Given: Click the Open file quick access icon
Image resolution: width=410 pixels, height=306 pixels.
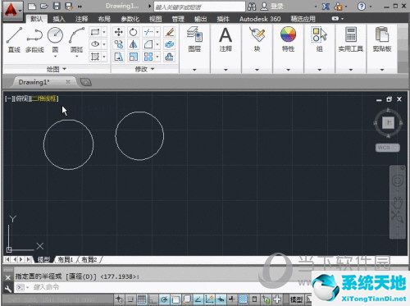Looking at the screenshot, I should (44, 6).
